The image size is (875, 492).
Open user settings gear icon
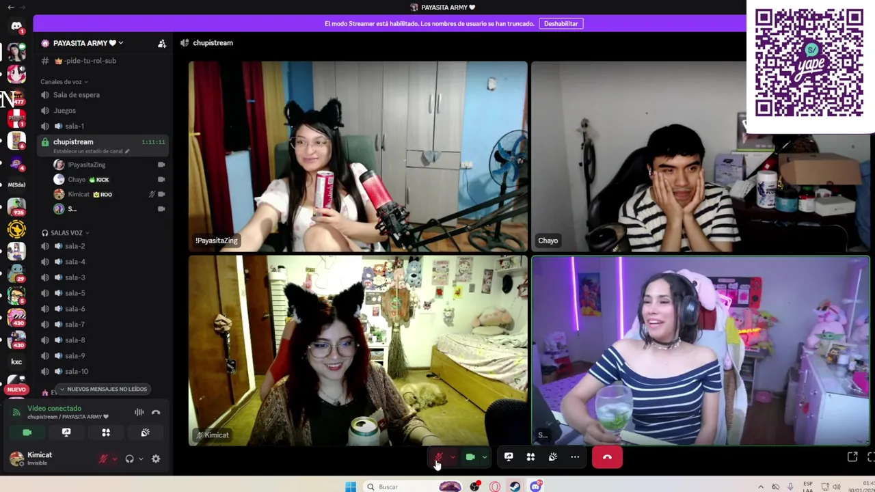[156, 459]
